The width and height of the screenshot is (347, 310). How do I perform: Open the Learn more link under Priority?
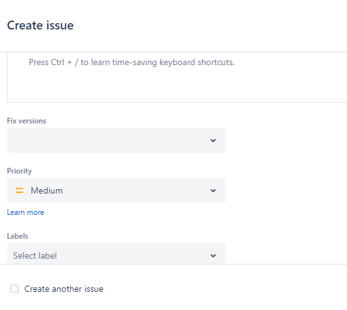click(26, 212)
